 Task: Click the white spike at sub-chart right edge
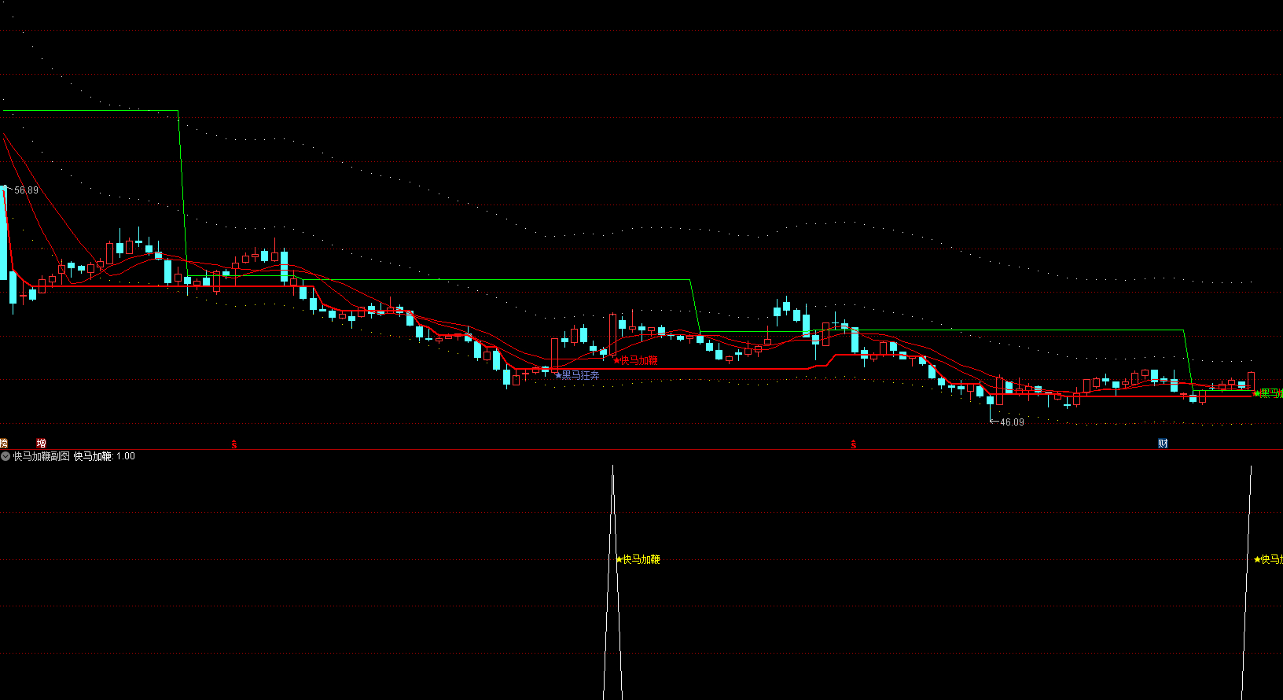coord(1248,551)
